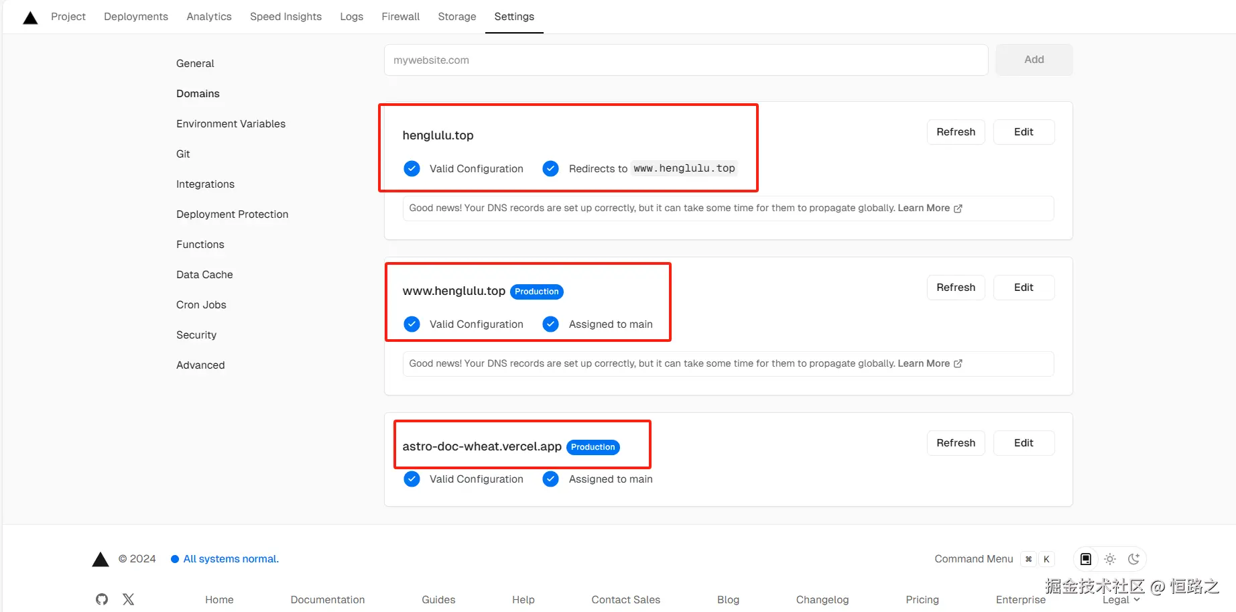
Task: Refresh the henglulu.top domain
Action: pos(956,132)
